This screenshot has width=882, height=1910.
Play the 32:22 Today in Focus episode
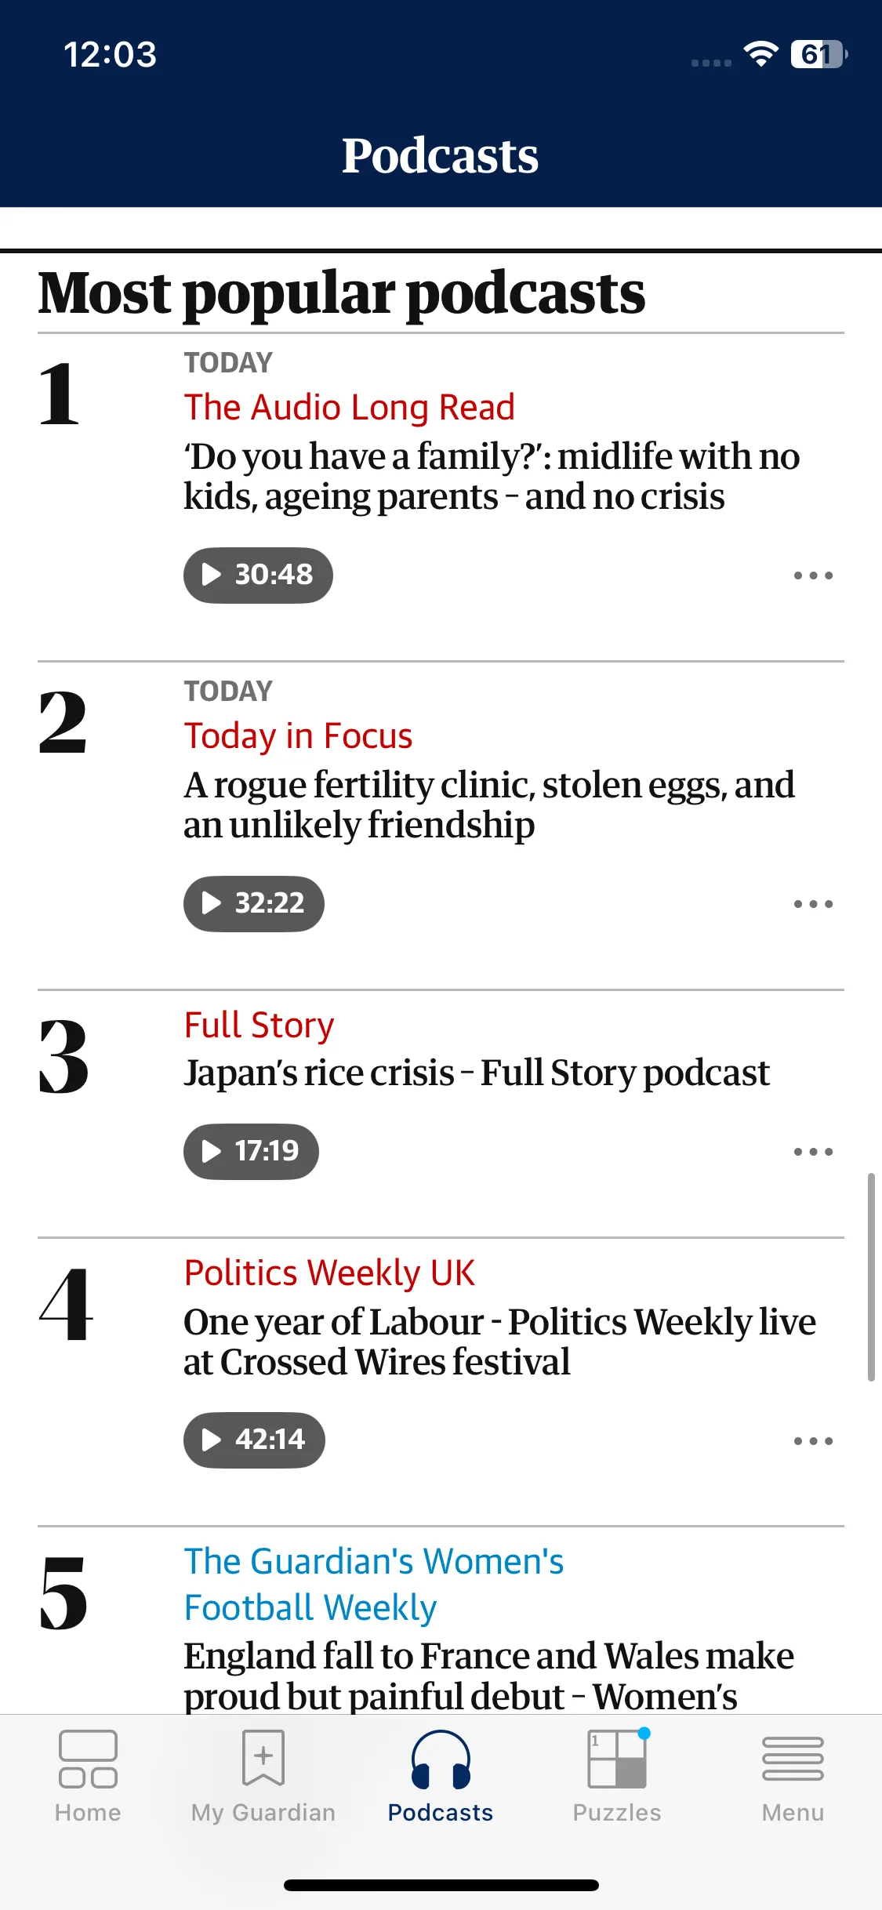coord(254,903)
